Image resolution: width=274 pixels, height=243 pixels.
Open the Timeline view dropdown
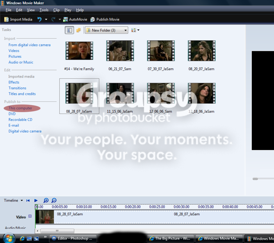click(x=13, y=201)
